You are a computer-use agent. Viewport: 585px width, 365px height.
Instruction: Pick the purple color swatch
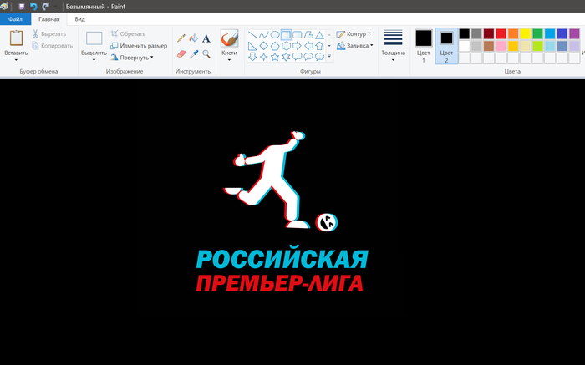[575, 34]
